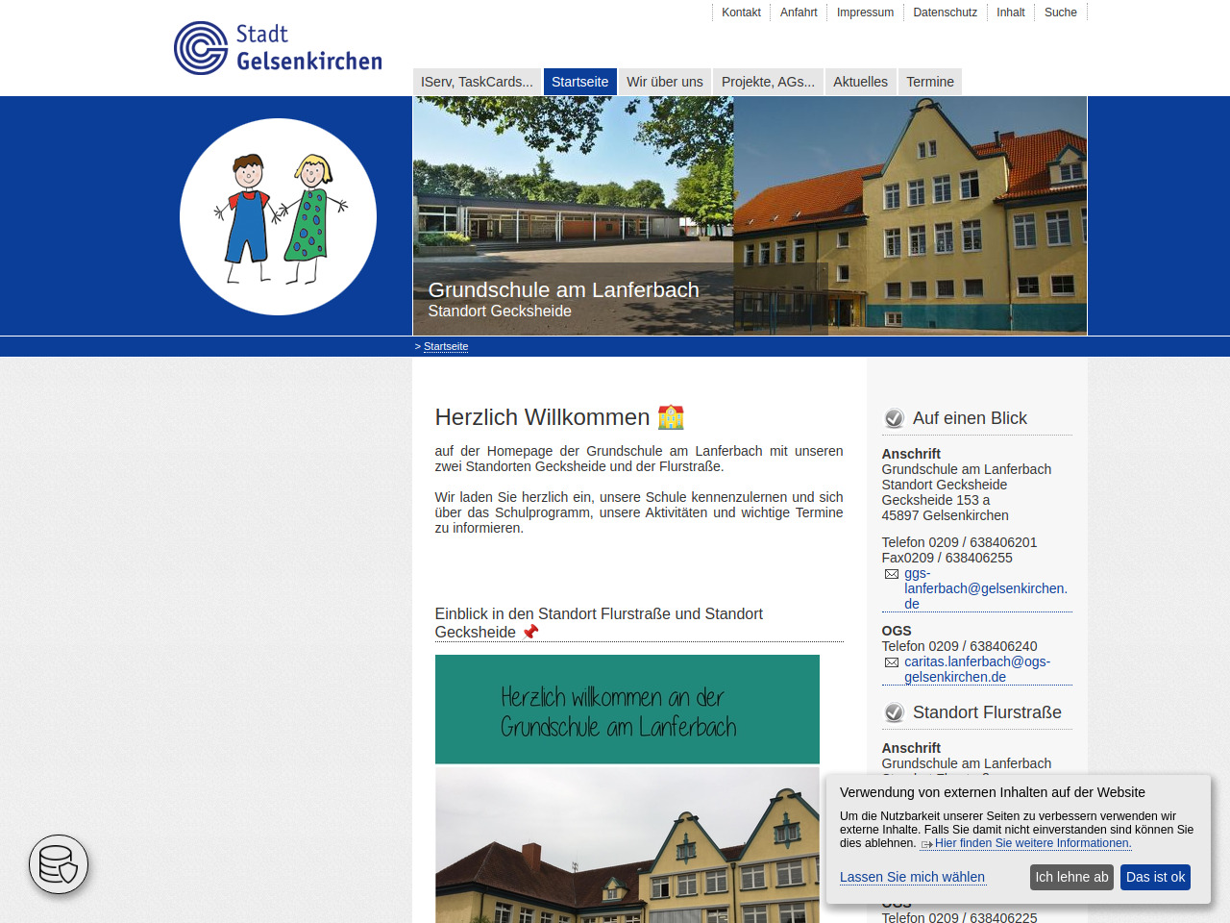
Task: Click envelope icon beside caritas.lanferbach email
Action: (x=891, y=662)
